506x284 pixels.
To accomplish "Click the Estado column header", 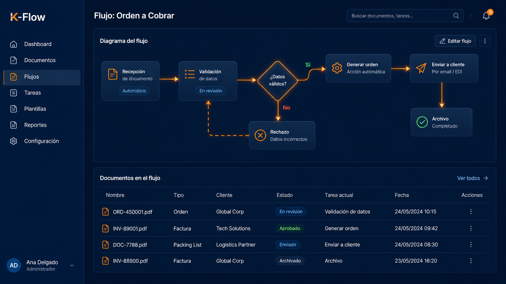I will 284,195.
